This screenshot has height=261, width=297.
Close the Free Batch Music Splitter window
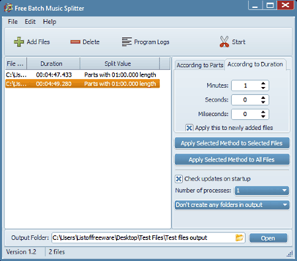click(x=285, y=5)
